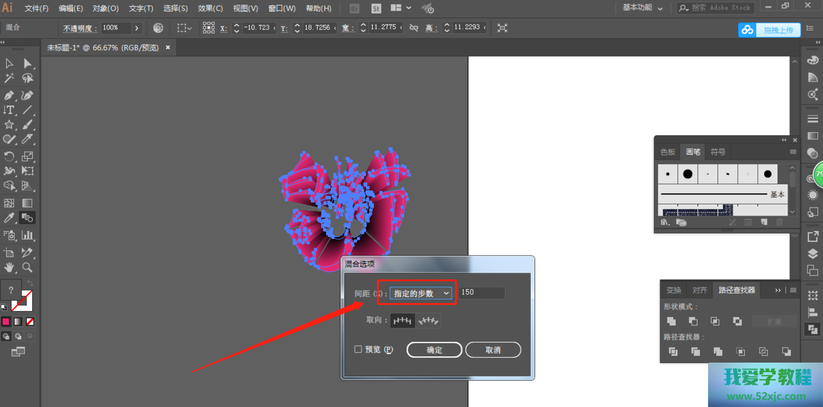Pick the Eyedropper tool

click(9, 218)
